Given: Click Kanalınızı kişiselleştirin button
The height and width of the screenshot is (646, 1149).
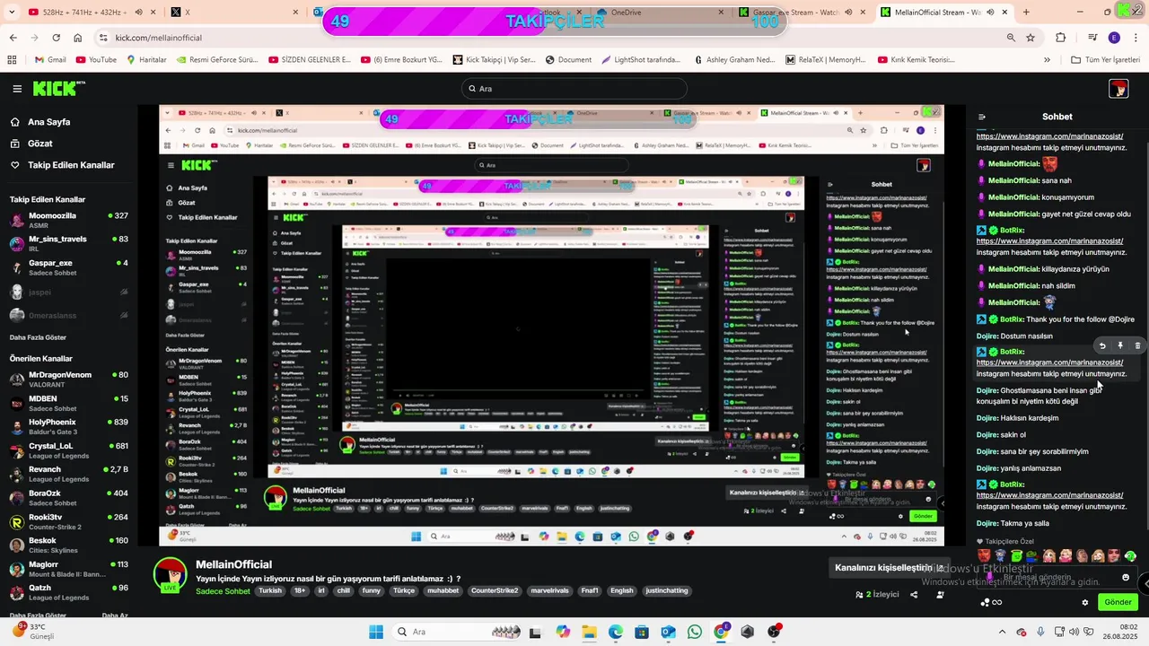Looking at the screenshot, I should 889,568.
